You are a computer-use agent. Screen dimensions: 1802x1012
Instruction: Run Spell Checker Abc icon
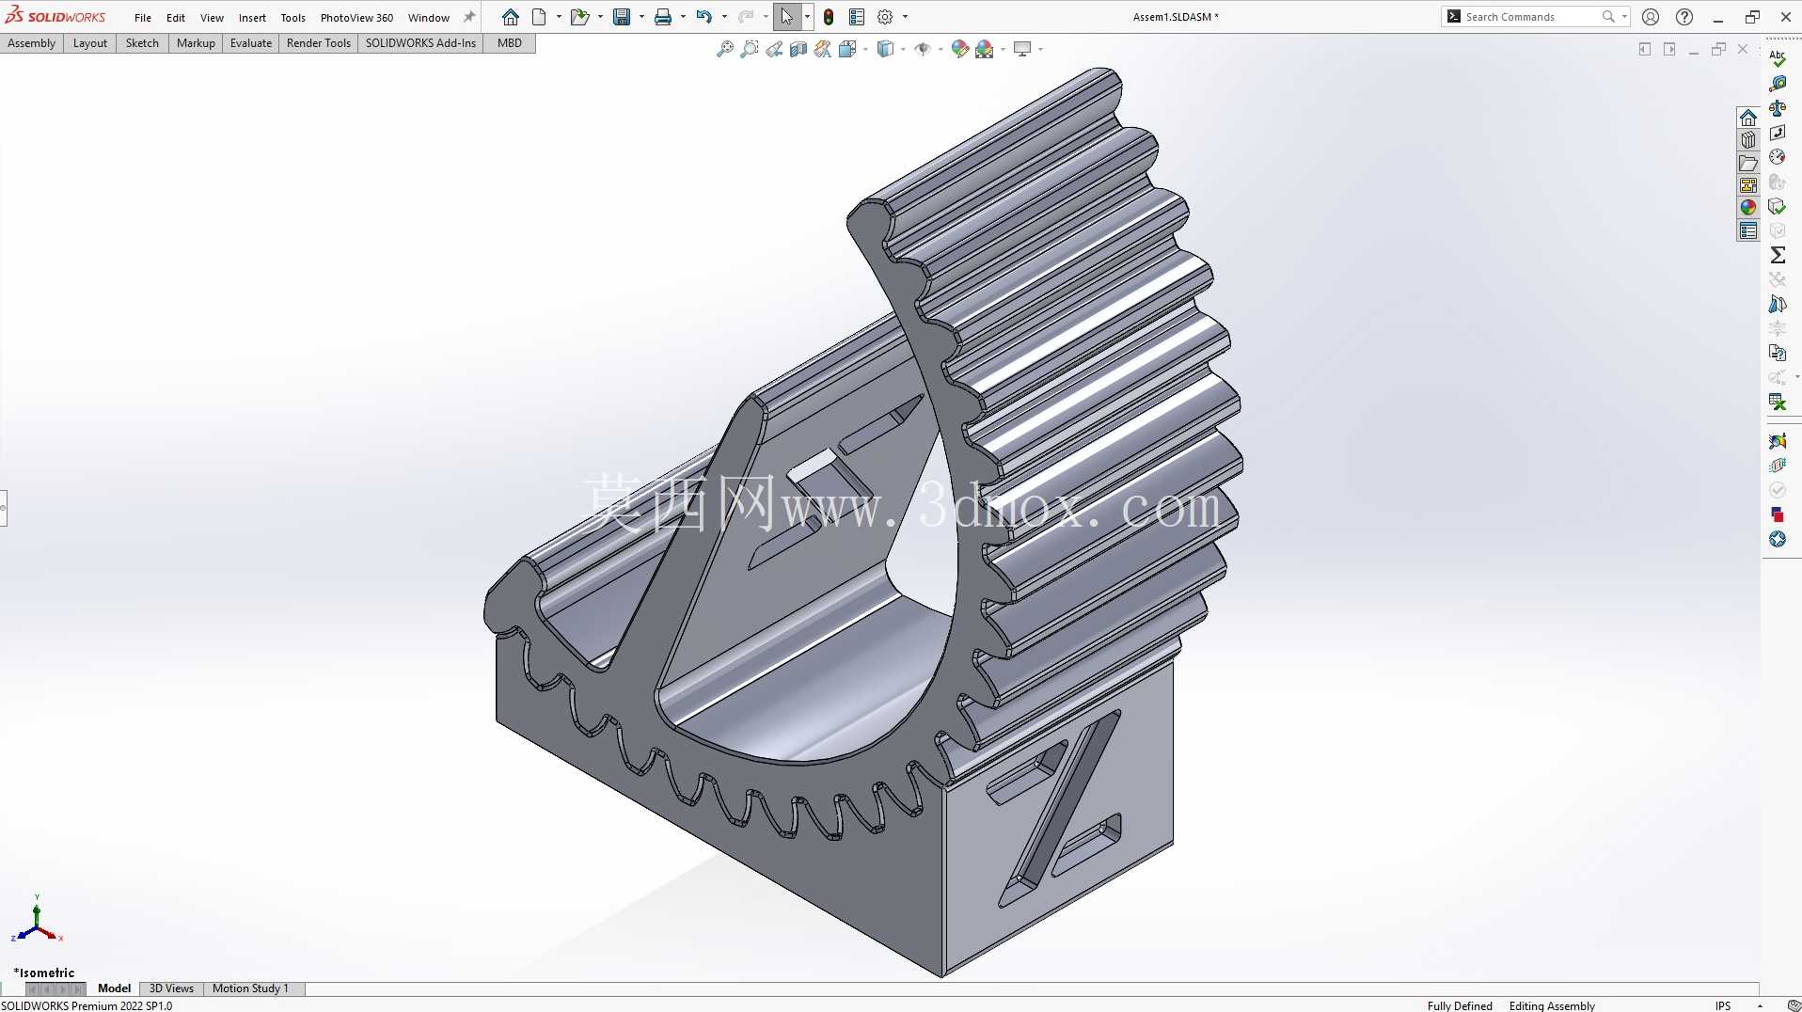click(x=1778, y=58)
